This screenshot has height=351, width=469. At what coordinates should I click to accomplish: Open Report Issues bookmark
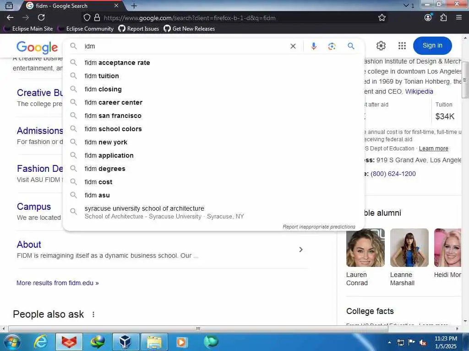(139, 29)
